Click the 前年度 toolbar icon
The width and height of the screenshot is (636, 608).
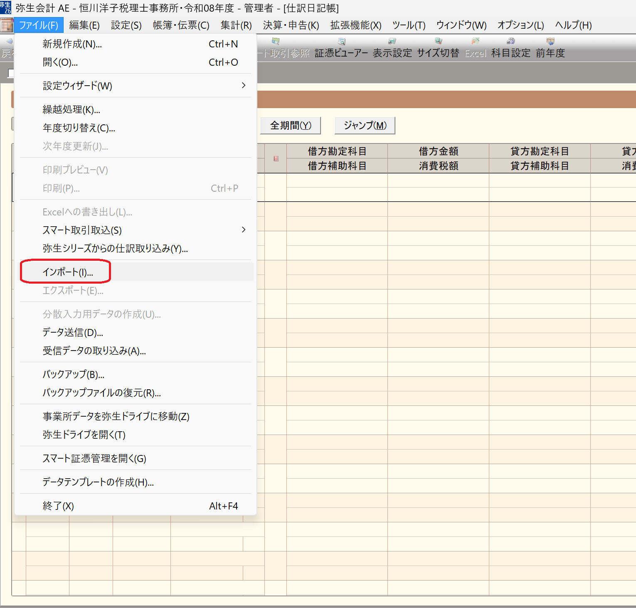coord(550,47)
